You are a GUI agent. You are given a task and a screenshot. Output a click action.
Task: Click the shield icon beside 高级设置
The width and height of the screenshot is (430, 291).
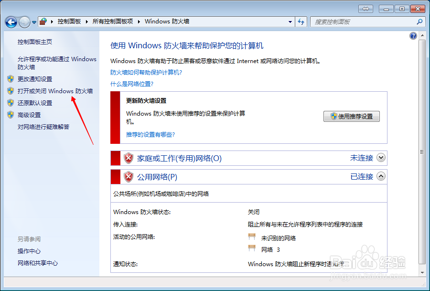click(x=11, y=115)
